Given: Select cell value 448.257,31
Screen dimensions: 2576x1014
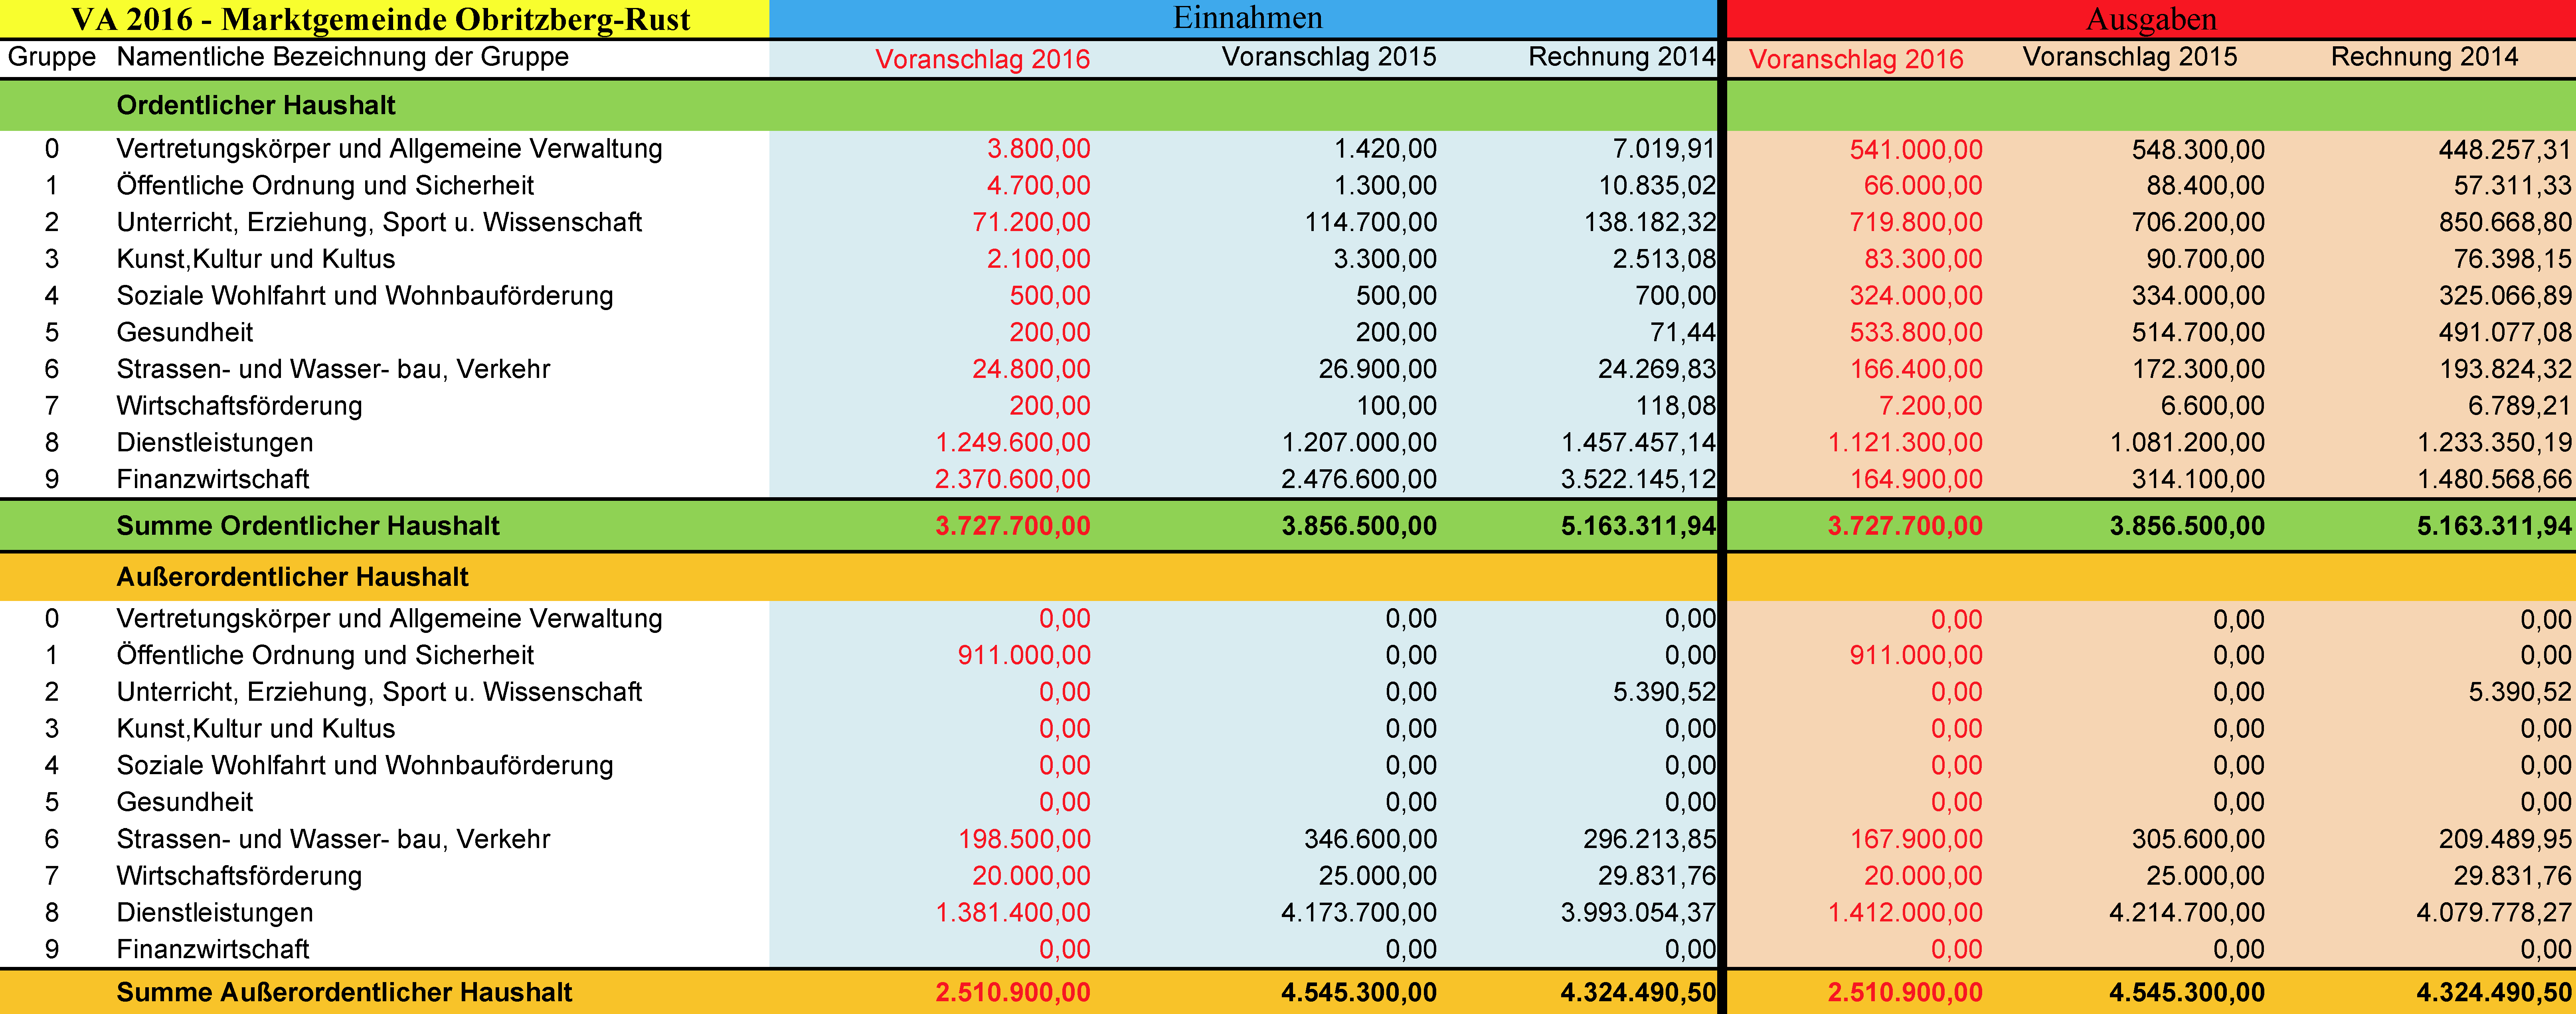Looking at the screenshot, I should pos(2505,150).
